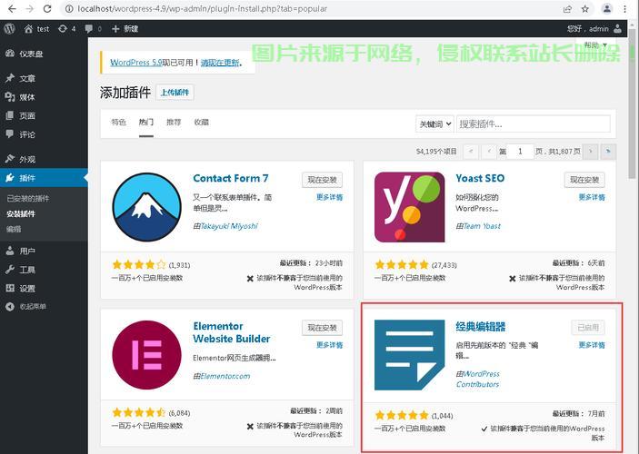Bookmark page with the star icon
The width and height of the screenshot is (639, 454).
(581, 8)
